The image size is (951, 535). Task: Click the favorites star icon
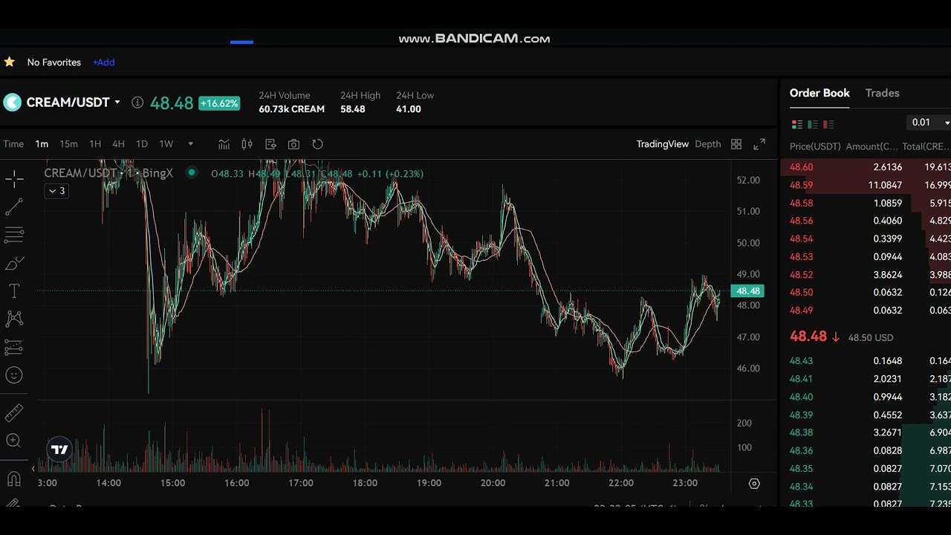click(9, 62)
